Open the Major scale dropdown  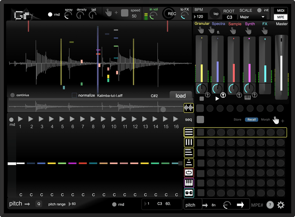252,17
